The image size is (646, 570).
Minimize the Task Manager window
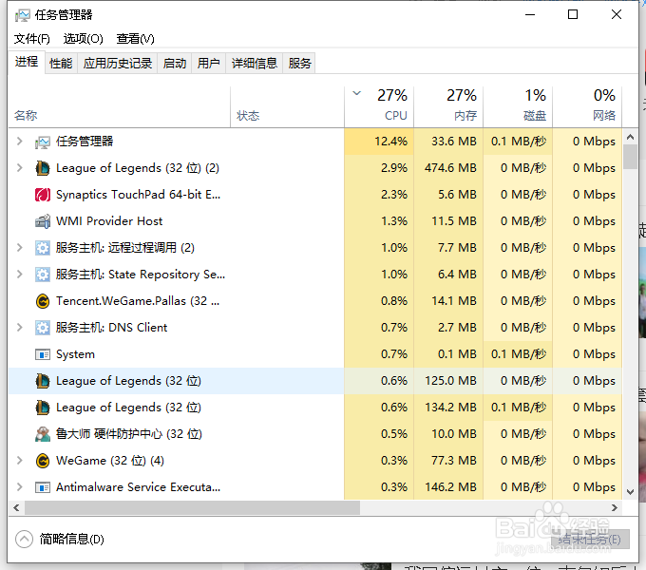[x=530, y=15]
